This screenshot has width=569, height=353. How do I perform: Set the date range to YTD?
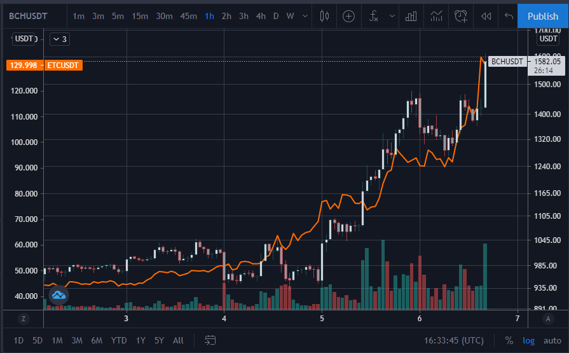pos(119,340)
